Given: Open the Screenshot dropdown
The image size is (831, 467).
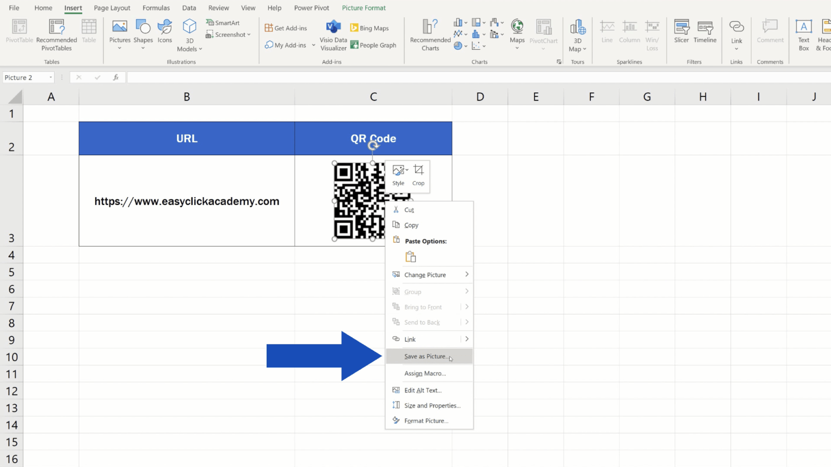Looking at the screenshot, I should pos(229,34).
